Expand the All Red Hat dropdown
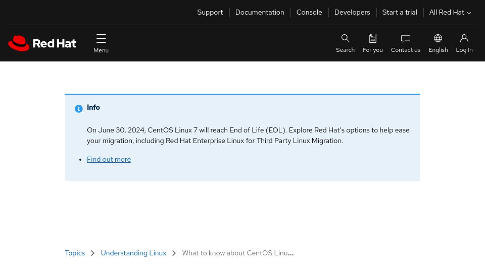The width and height of the screenshot is (485, 272). click(x=450, y=12)
